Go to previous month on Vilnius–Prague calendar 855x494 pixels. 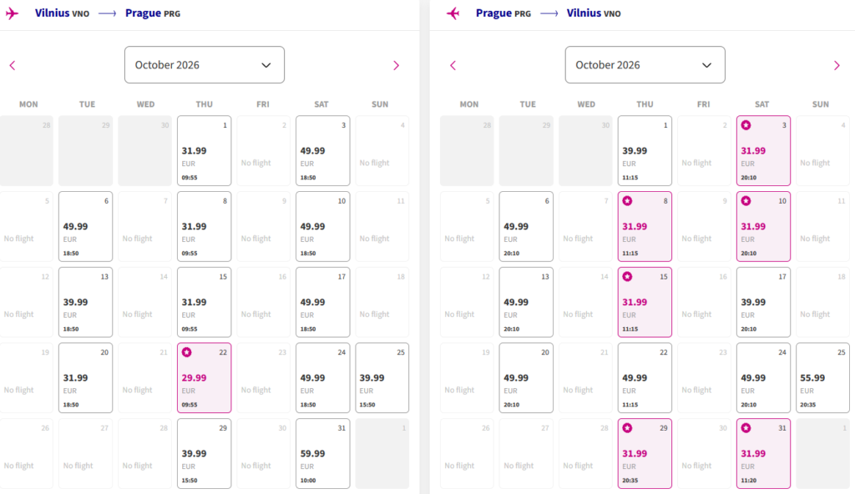tap(13, 65)
